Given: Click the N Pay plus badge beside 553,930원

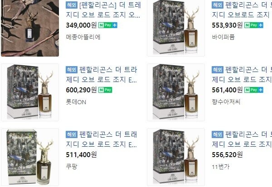Looking at the screenshot, I should click(x=254, y=25).
